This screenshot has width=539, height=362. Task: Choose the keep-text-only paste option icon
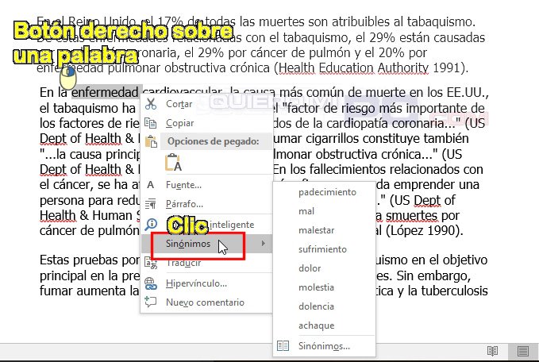coord(173,162)
